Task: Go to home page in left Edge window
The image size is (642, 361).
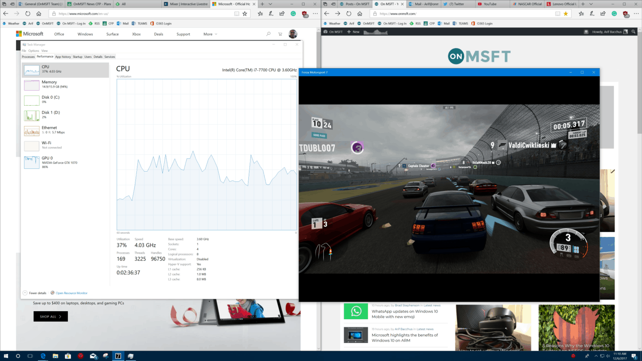Action: [39, 14]
